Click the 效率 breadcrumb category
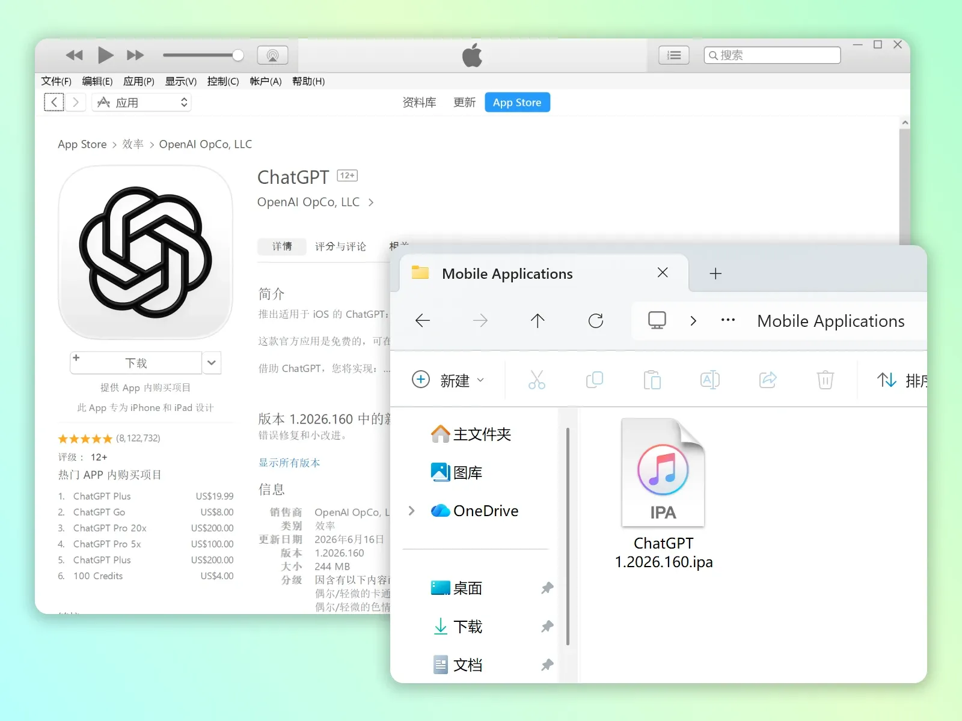Viewport: 962px width, 721px height. [133, 144]
